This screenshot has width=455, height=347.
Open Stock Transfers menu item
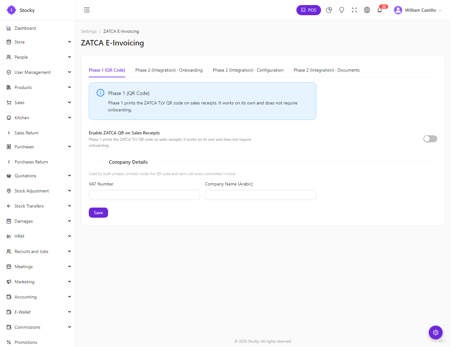tap(38, 206)
